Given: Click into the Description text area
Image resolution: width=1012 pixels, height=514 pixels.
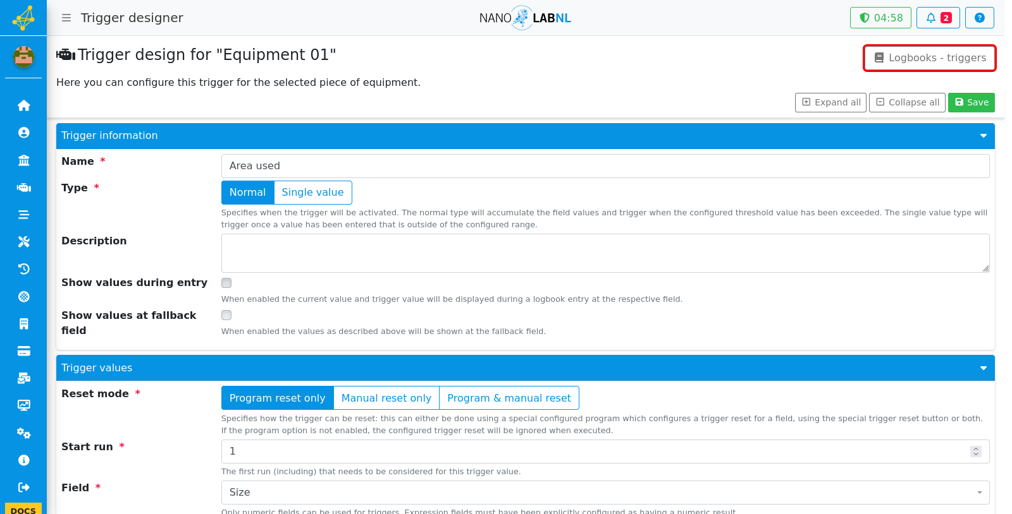Looking at the screenshot, I should tap(605, 253).
